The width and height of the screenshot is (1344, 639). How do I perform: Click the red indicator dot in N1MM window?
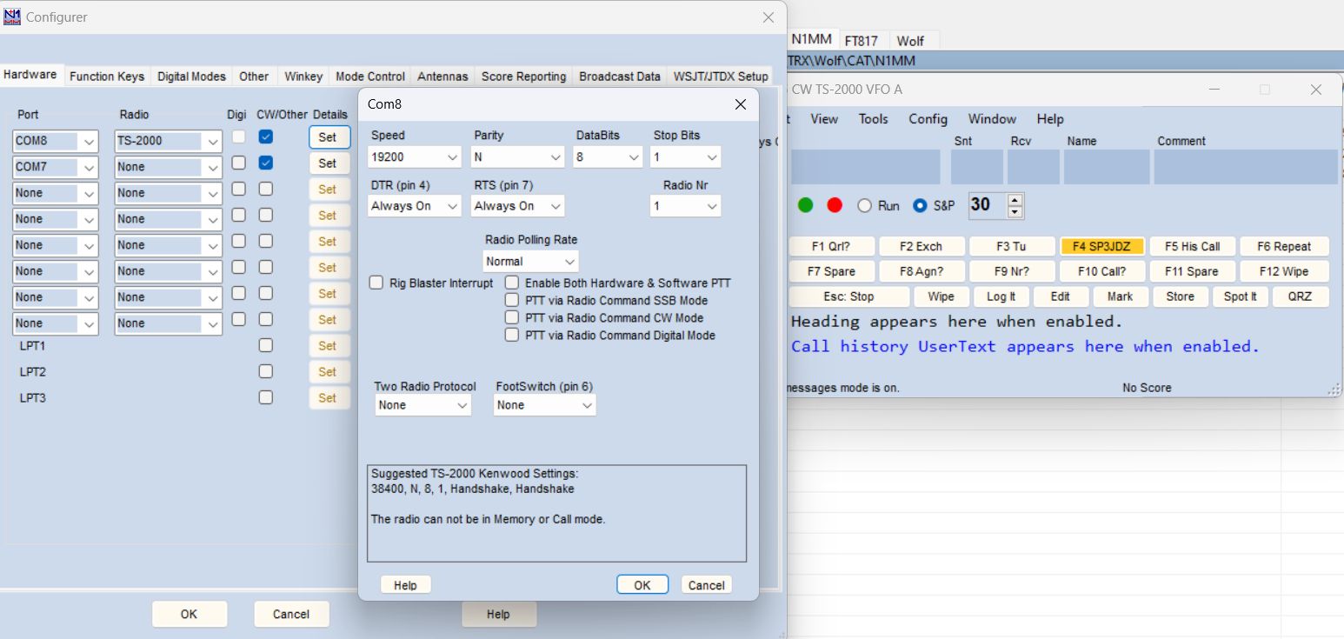click(x=835, y=205)
